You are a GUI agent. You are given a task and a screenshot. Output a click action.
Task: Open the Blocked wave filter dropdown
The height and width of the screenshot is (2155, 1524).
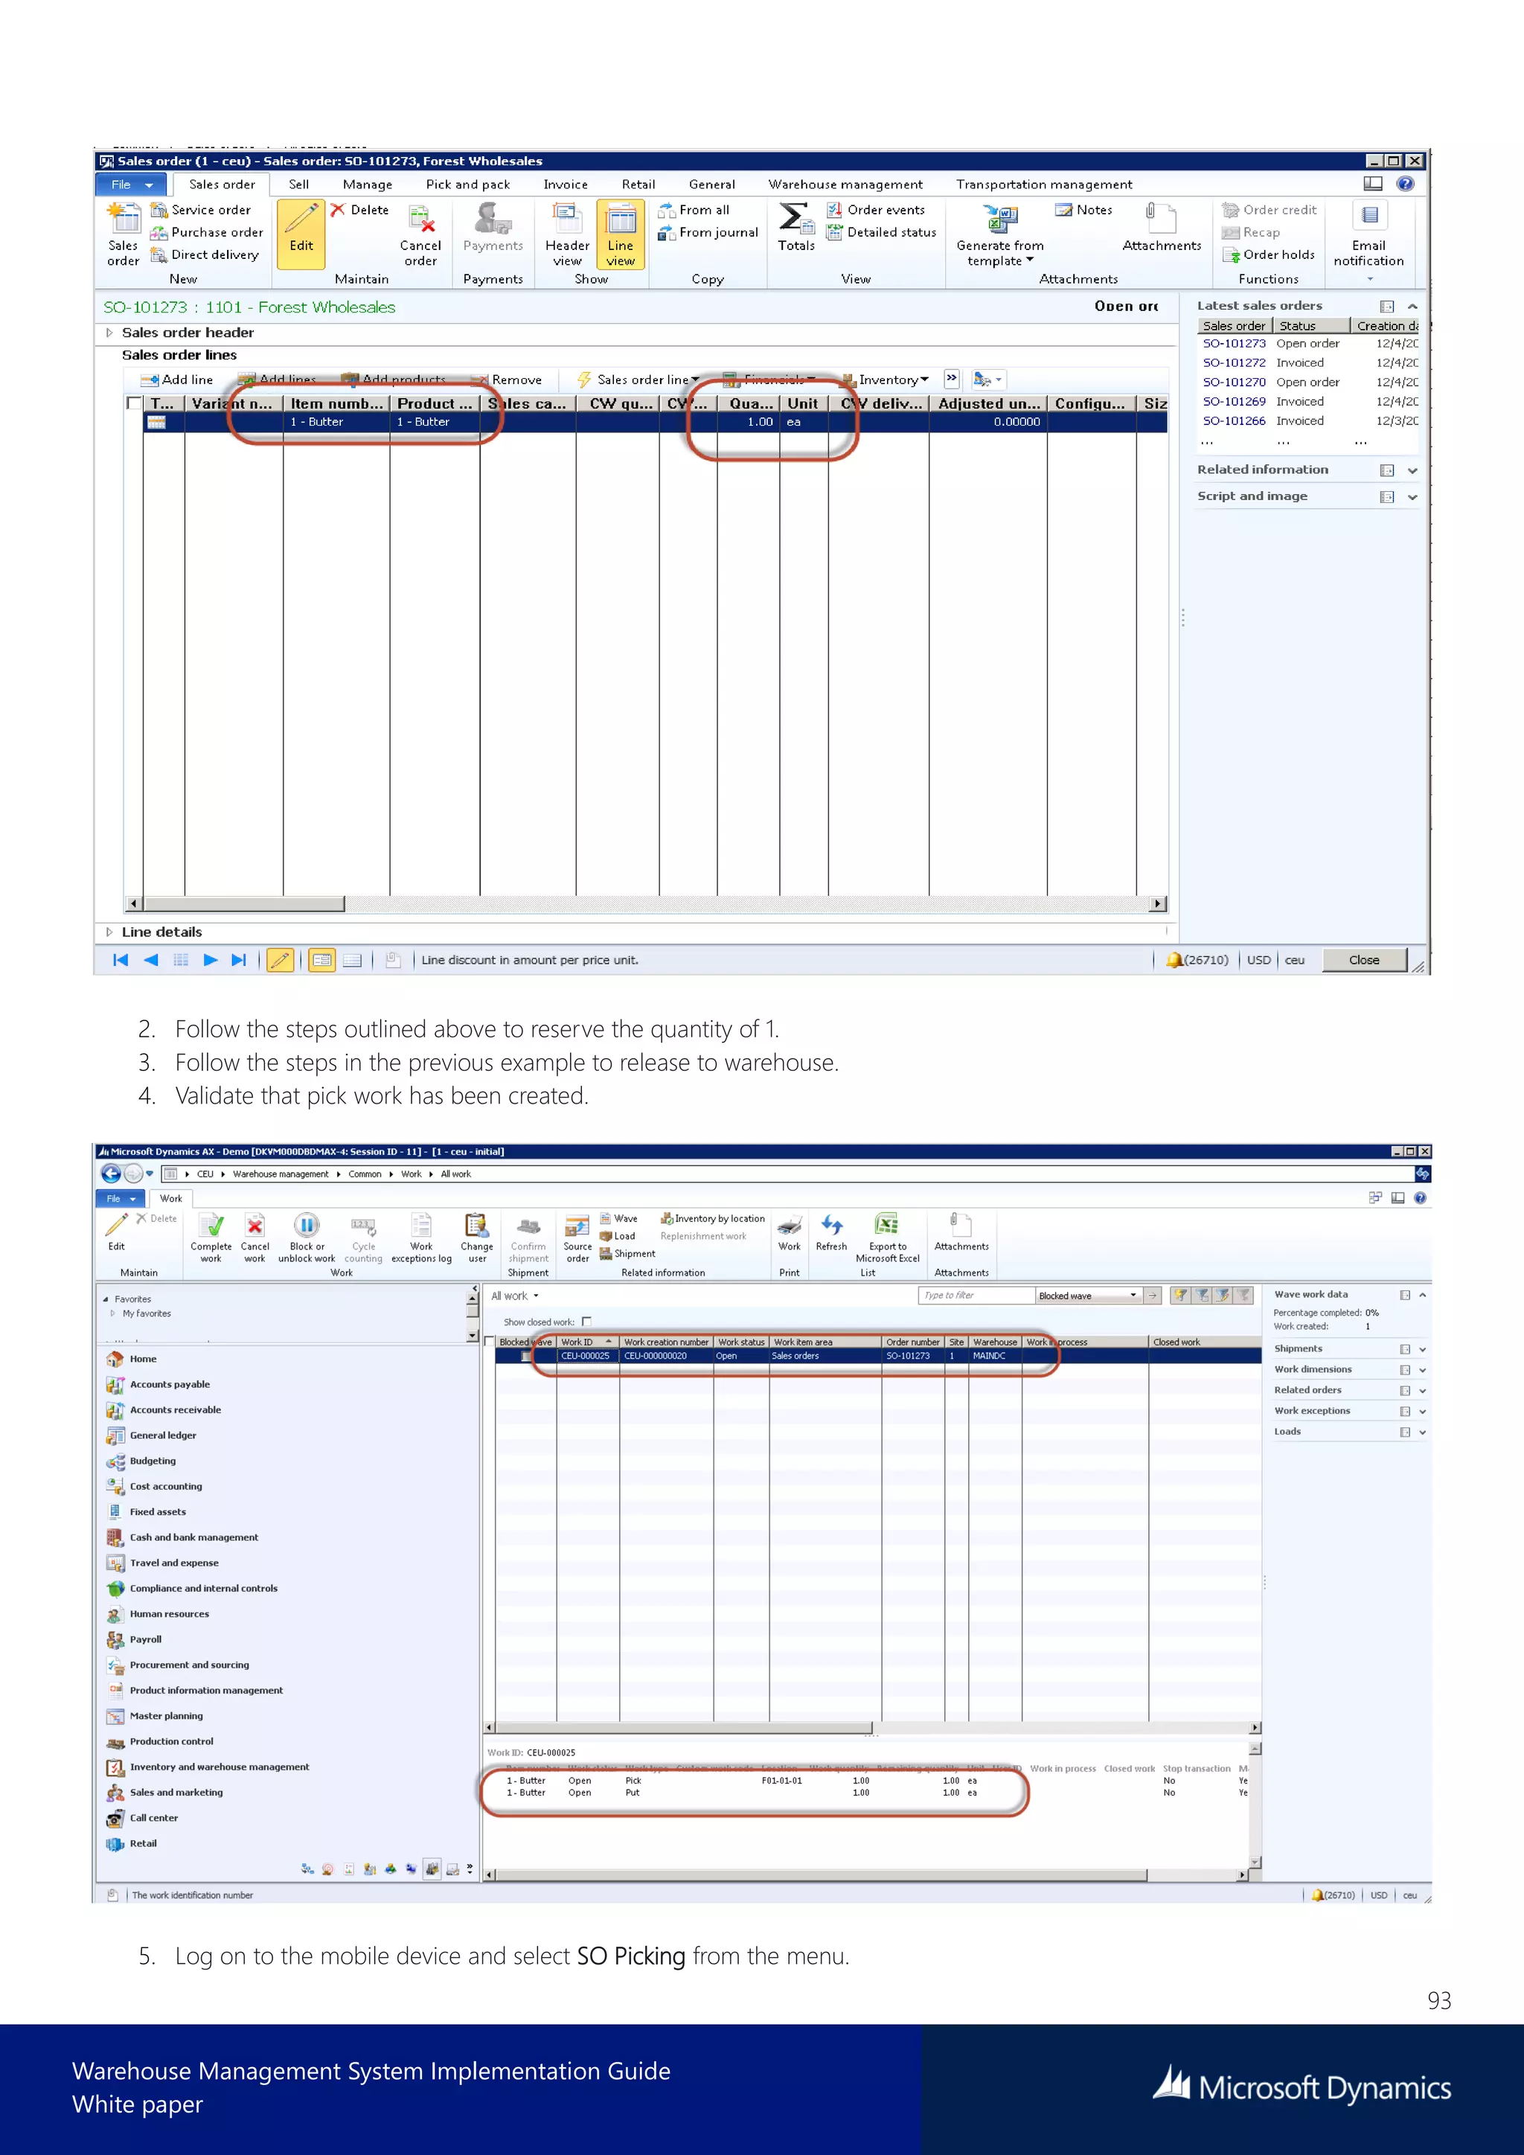pos(1133,1296)
